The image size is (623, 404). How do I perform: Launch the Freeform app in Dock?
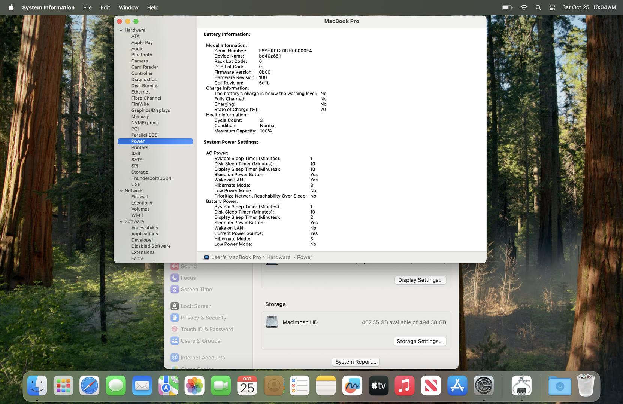click(x=352, y=386)
